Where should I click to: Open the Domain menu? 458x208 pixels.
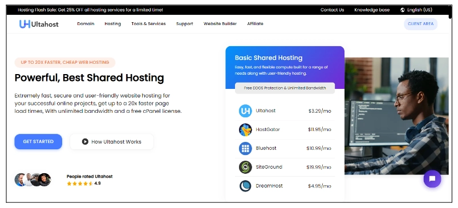point(86,24)
